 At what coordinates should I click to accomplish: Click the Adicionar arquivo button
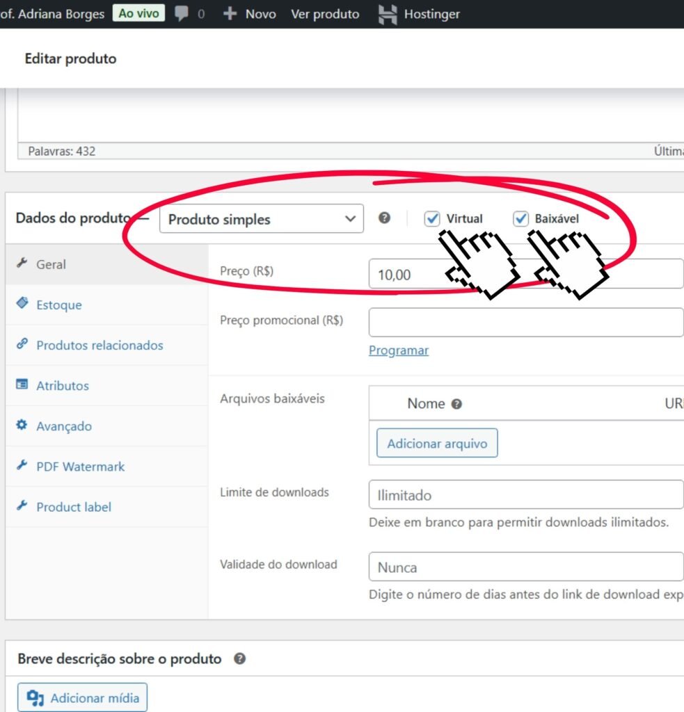point(437,443)
